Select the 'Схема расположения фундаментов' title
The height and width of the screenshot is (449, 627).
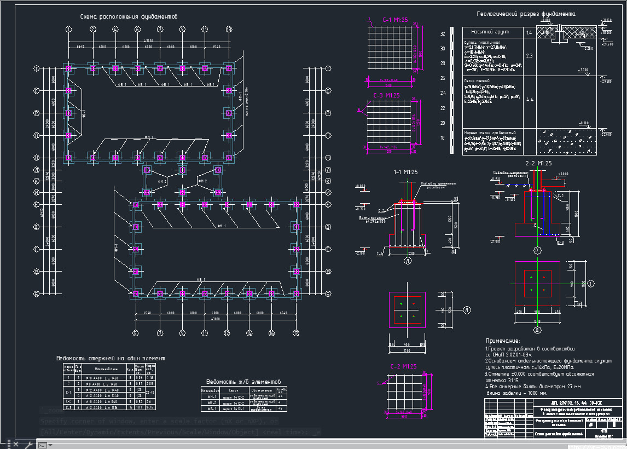coord(129,17)
